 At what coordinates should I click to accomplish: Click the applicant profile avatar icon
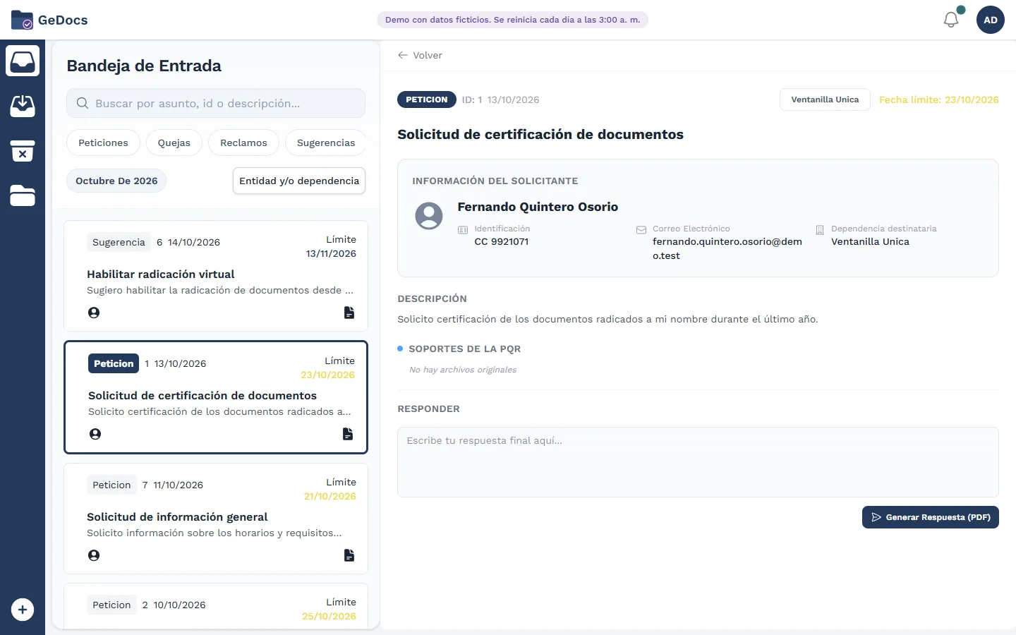(429, 216)
